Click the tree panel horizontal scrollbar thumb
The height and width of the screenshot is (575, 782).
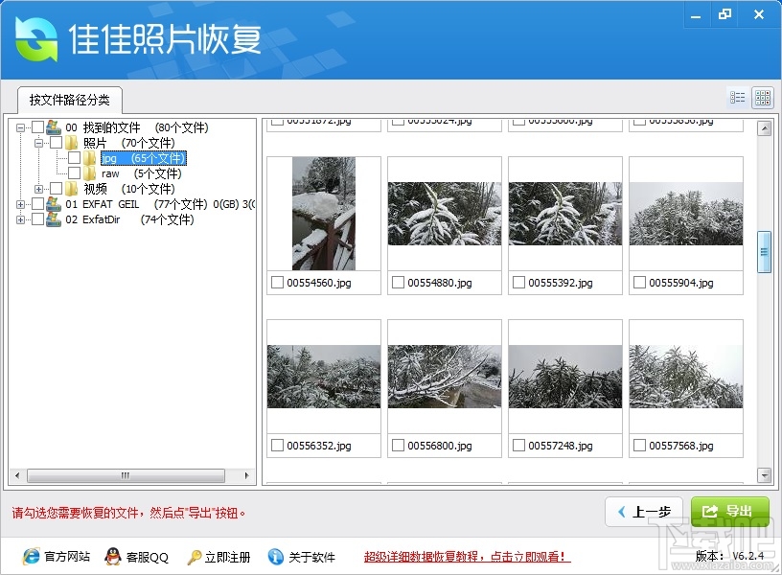(x=126, y=475)
